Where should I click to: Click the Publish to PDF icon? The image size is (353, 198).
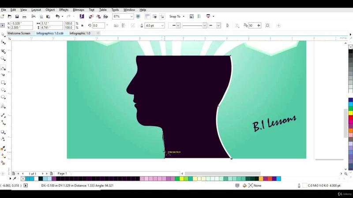(x=105, y=16)
